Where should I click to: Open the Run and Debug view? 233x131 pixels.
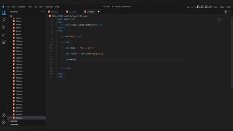pyautogui.click(x=4, y=35)
